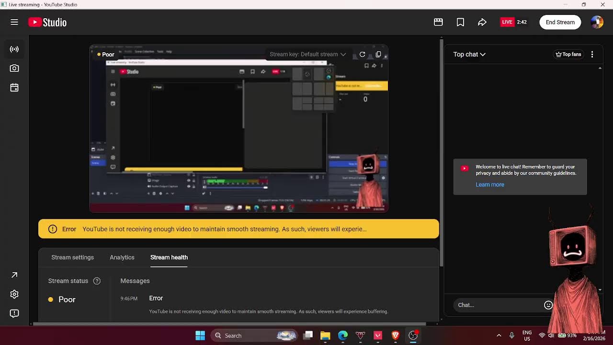Viewport: 613px width, 345px height.
Task: Click the horizontal scrollbar at the bottom
Action: coord(228,324)
